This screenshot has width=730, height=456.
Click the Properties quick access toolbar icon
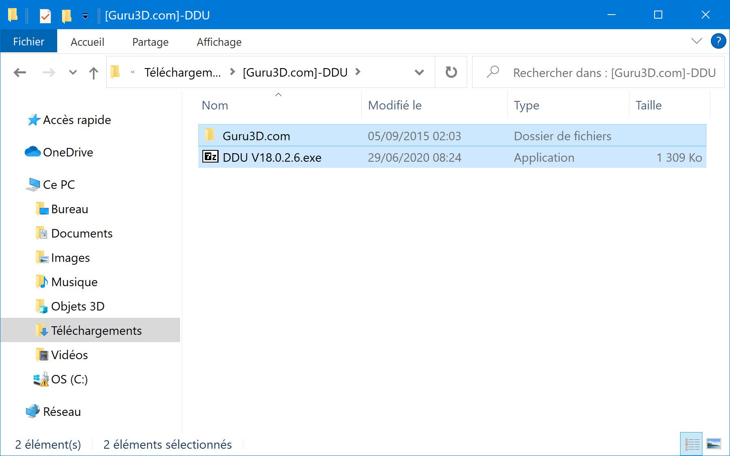click(45, 16)
